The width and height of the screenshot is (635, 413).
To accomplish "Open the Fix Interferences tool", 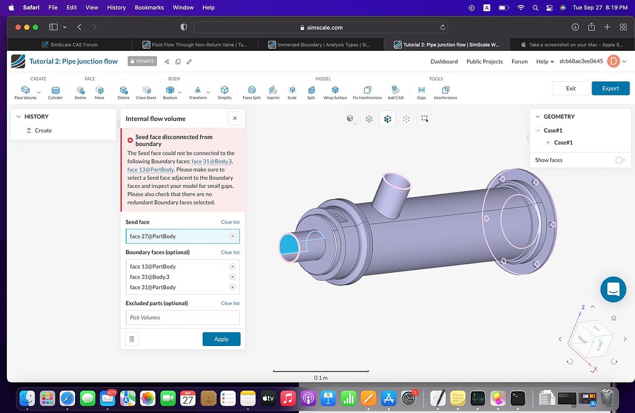I will tap(368, 89).
